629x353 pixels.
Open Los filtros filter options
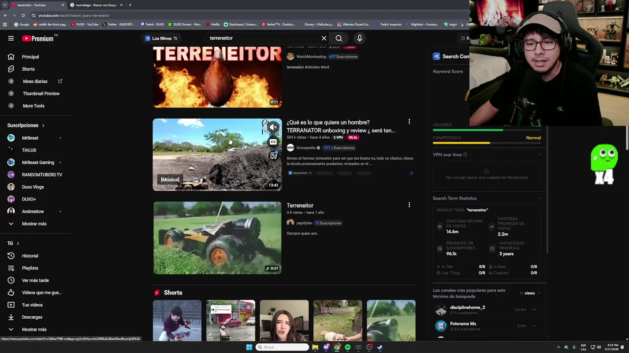coord(161,38)
